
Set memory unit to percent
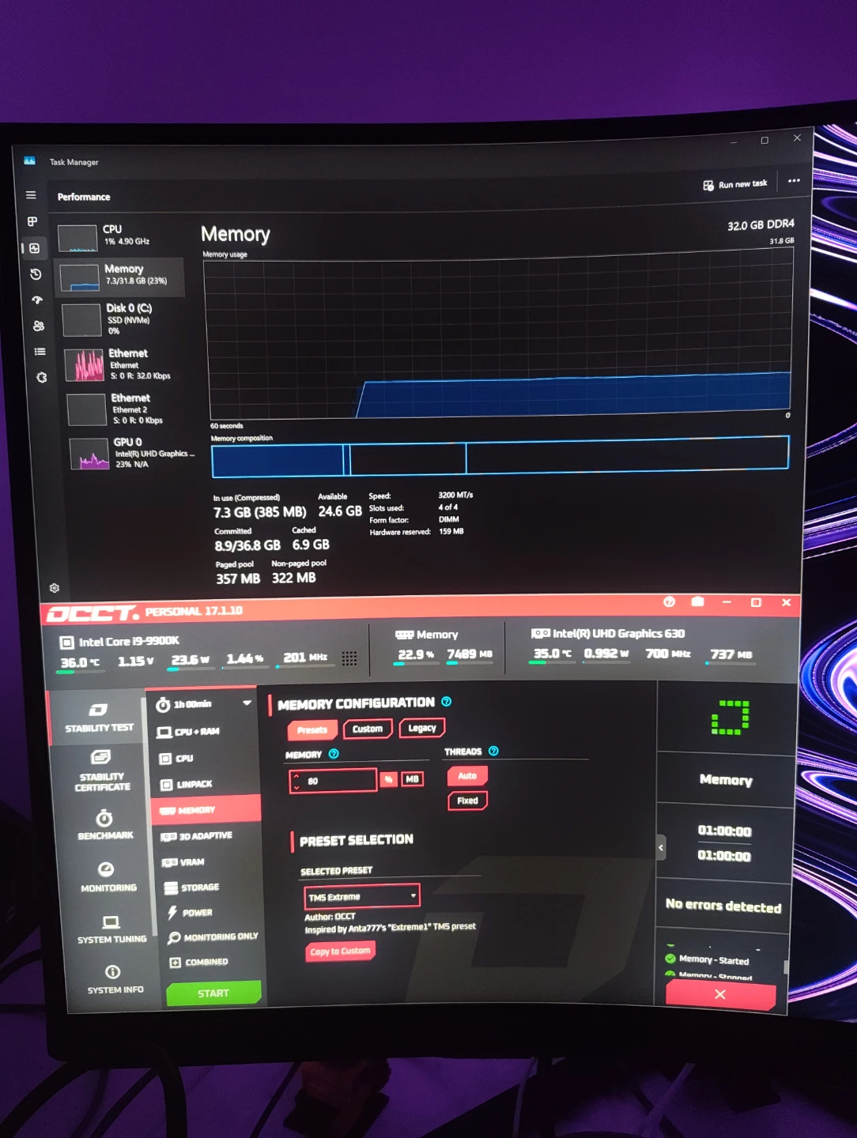pyautogui.click(x=388, y=780)
